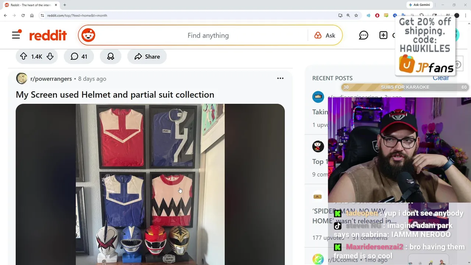Open a new browser tab
The width and height of the screenshot is (471, 265).
click(x=65, y=5)
